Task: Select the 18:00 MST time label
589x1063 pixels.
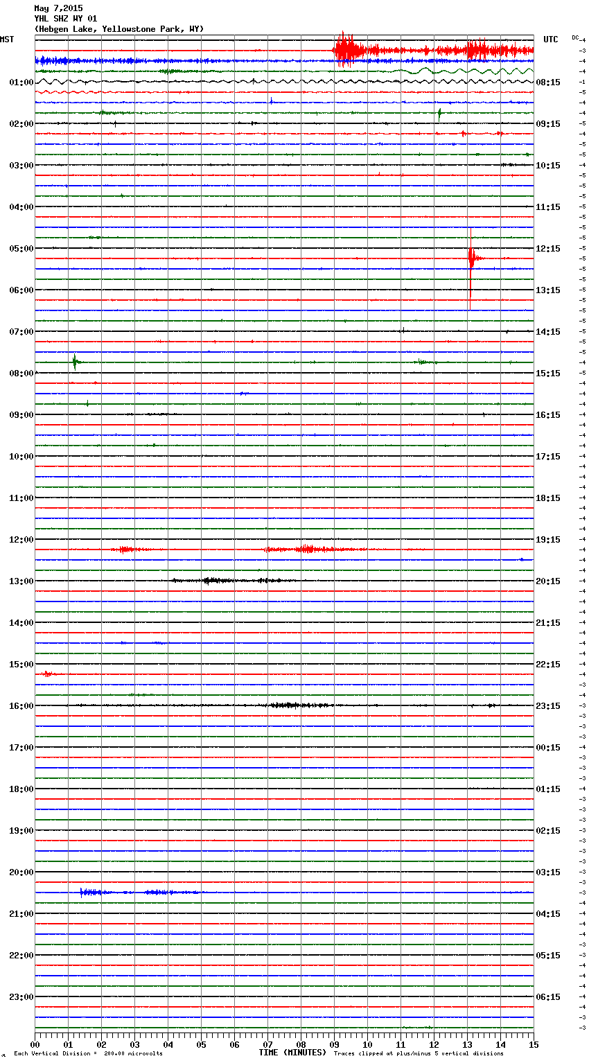Action: tap(21, 789)
